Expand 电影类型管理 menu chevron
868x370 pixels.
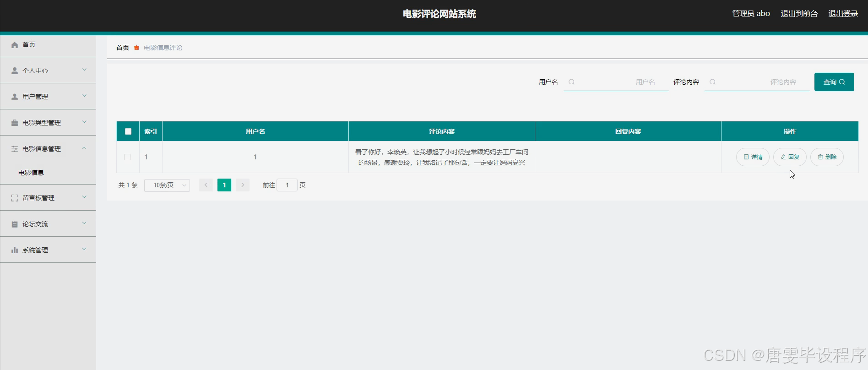pos(84,122)
